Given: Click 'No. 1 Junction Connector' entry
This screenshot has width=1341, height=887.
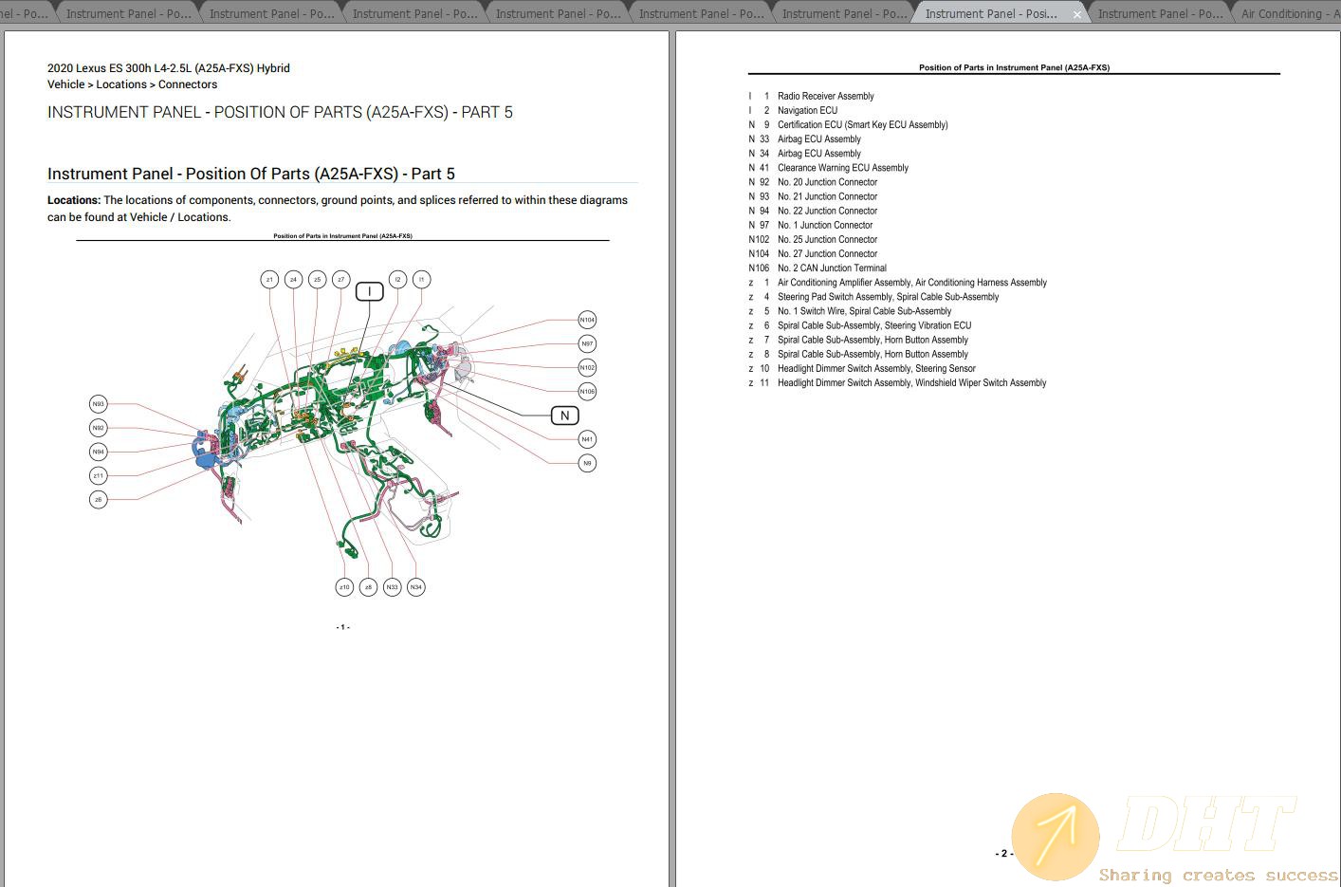Looking at the screenshot, I should (x=825, y=225).
